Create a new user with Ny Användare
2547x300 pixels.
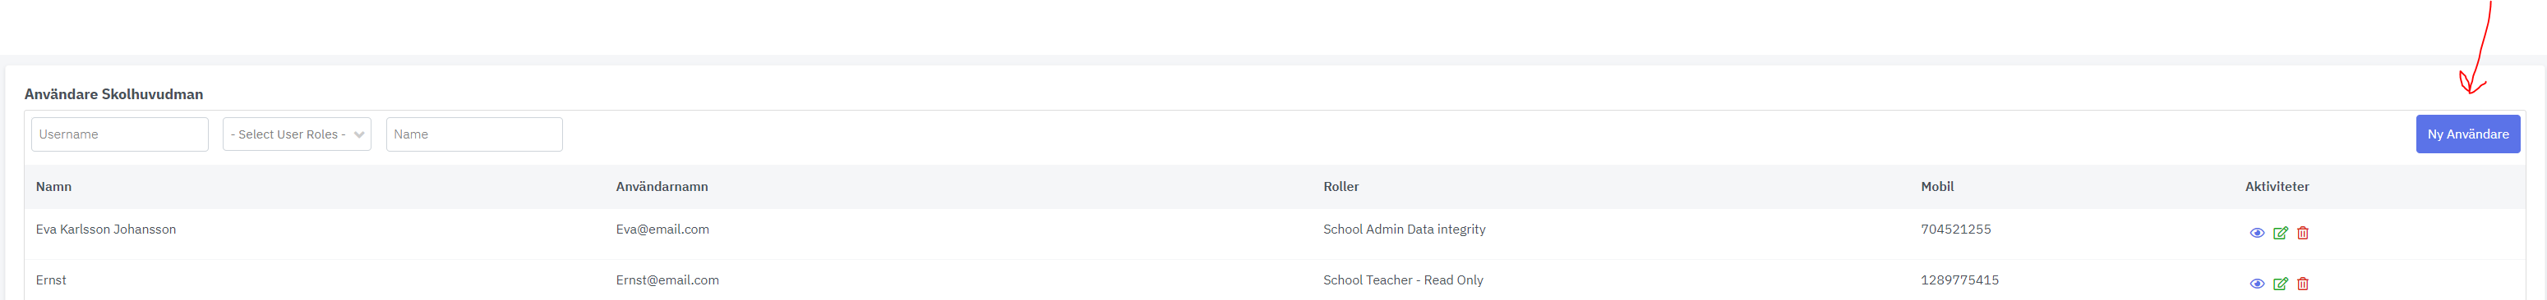(2467, 134)
